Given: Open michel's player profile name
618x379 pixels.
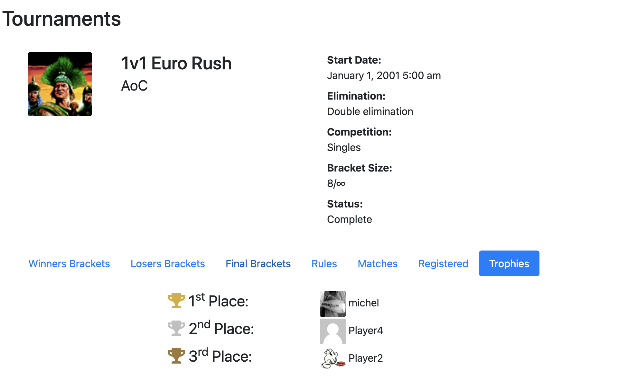Looking at the screenshot, I should coord(364,303).
